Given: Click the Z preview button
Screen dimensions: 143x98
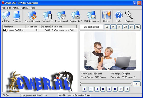Looking at the screenshot, I should (107, 27).
